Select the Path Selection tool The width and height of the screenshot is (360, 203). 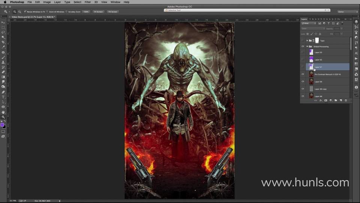click(3, 102)
